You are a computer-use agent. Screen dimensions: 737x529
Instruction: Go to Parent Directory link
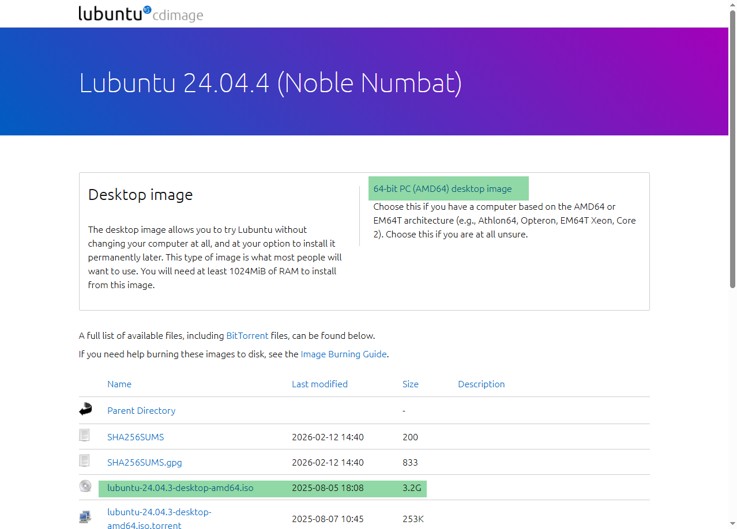[141, 410]
